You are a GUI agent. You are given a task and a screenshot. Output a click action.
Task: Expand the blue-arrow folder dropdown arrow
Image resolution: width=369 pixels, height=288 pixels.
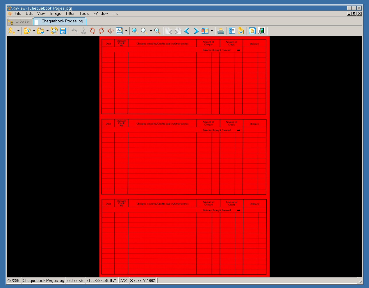[x=47, y=31]
